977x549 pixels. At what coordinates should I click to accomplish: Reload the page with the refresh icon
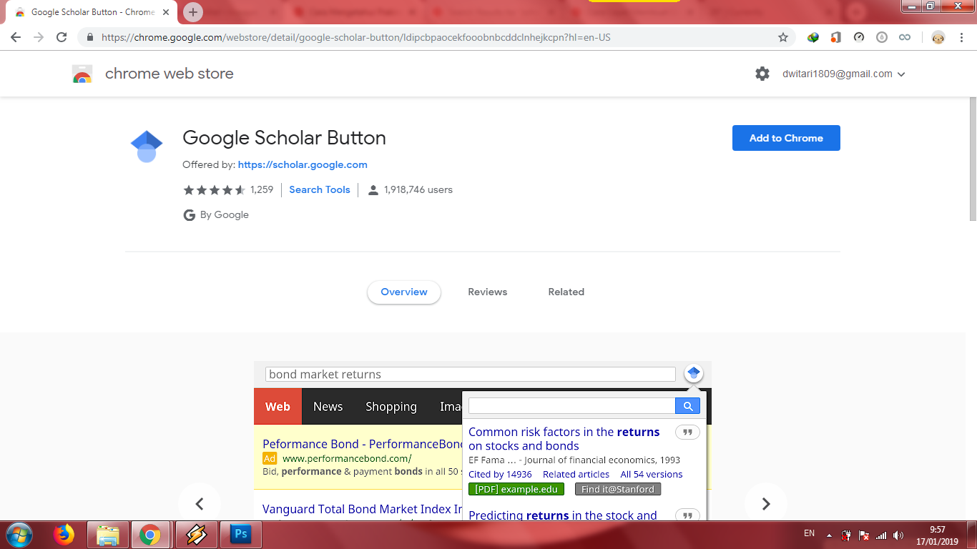coord(61,37)
